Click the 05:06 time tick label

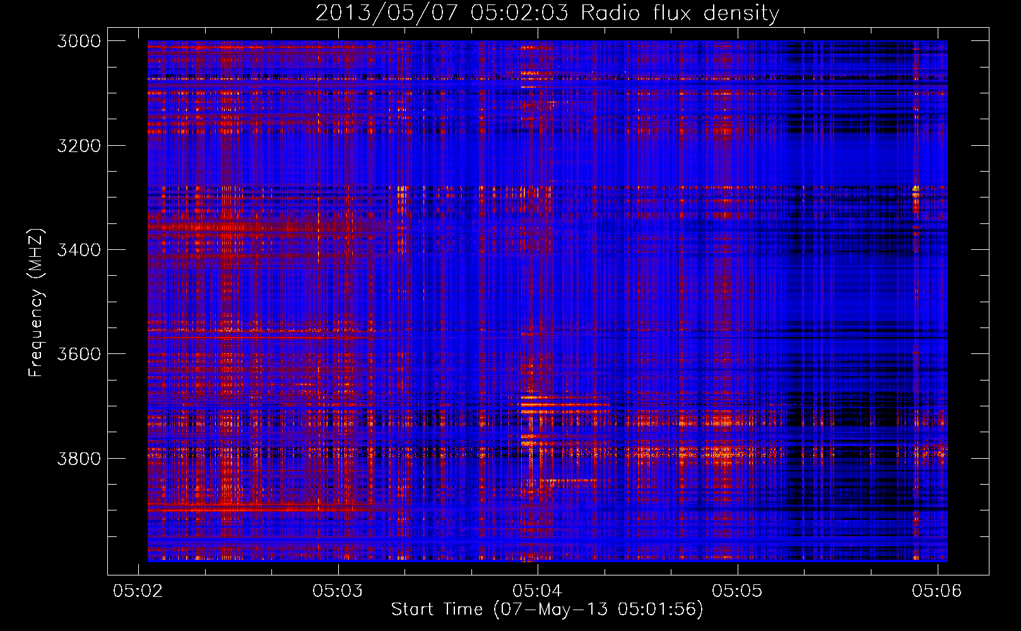point(937,591)
